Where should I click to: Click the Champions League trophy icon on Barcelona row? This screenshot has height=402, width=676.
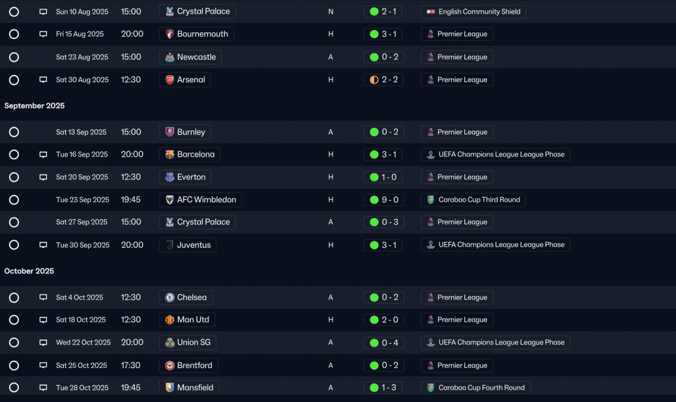click(x=430, y=155)
